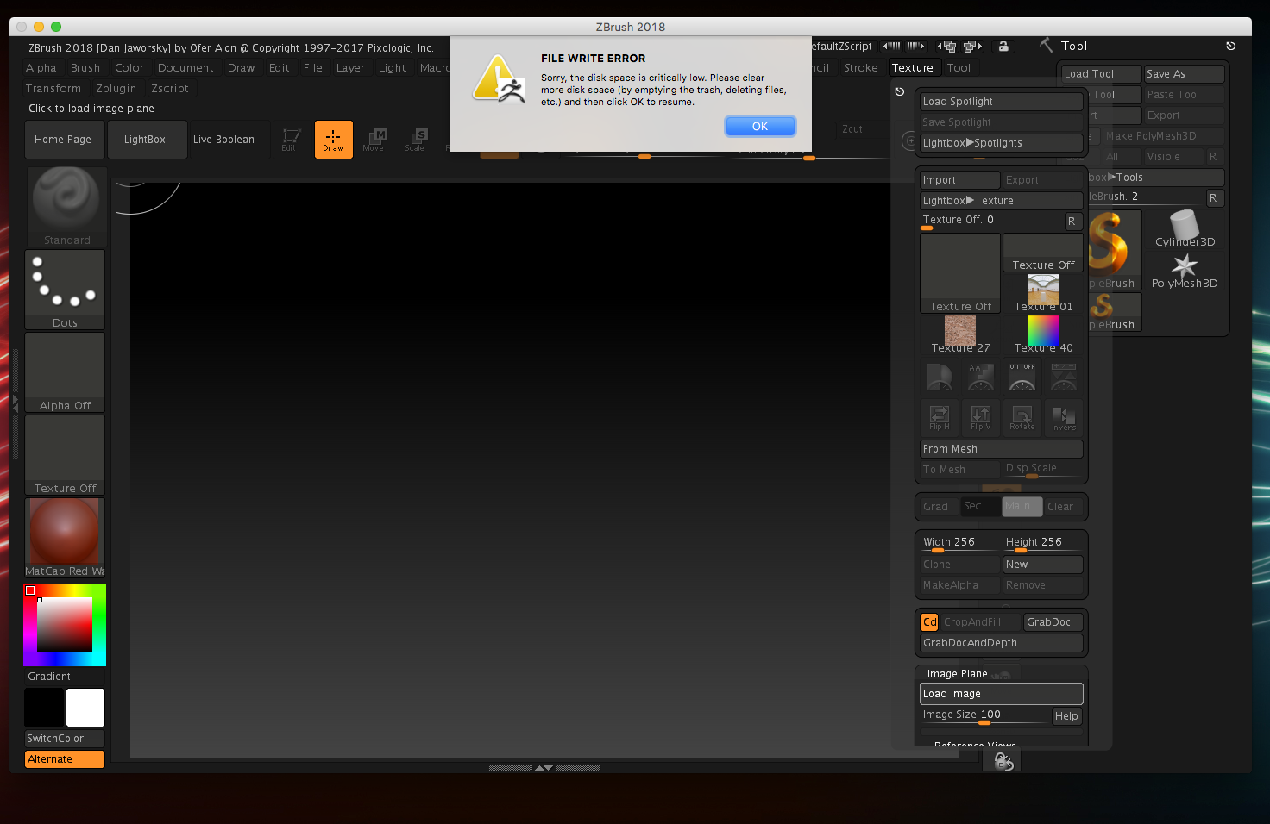Click Load Image in Image Plane
Screen dimensions: 1270x824
click(x=1001, y=694)
